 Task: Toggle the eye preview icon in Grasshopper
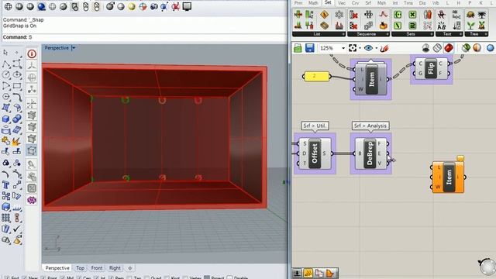pos(368,48)
